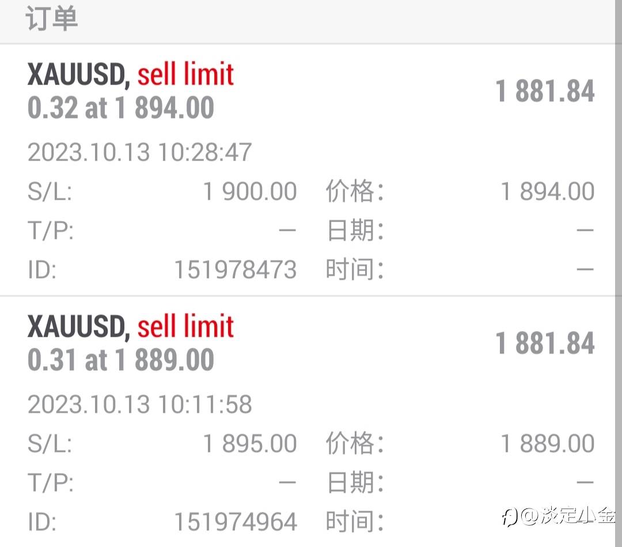Click the S/L value 1 900.00
The width and height of the screenshot is (622, 547).
(x=250, y=192)
